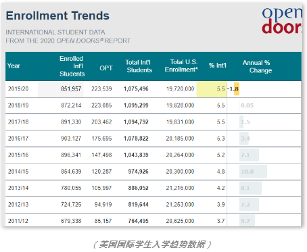
Task: Click the Total U.S. Enrollment header
Action: (181, 66)
